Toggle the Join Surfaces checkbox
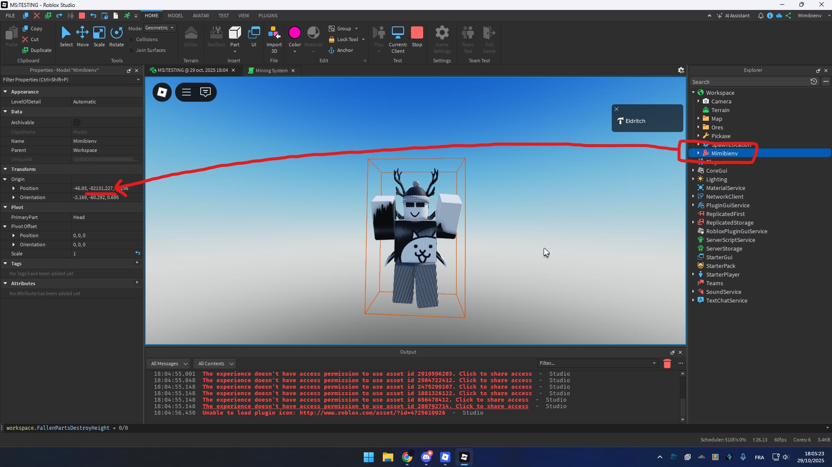 click(x=131, y=50)
